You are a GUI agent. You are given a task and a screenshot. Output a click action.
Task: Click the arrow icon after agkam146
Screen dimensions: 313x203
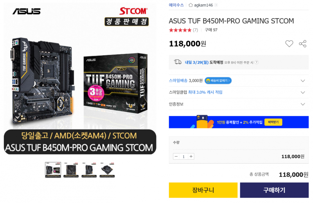click(216, 5)
